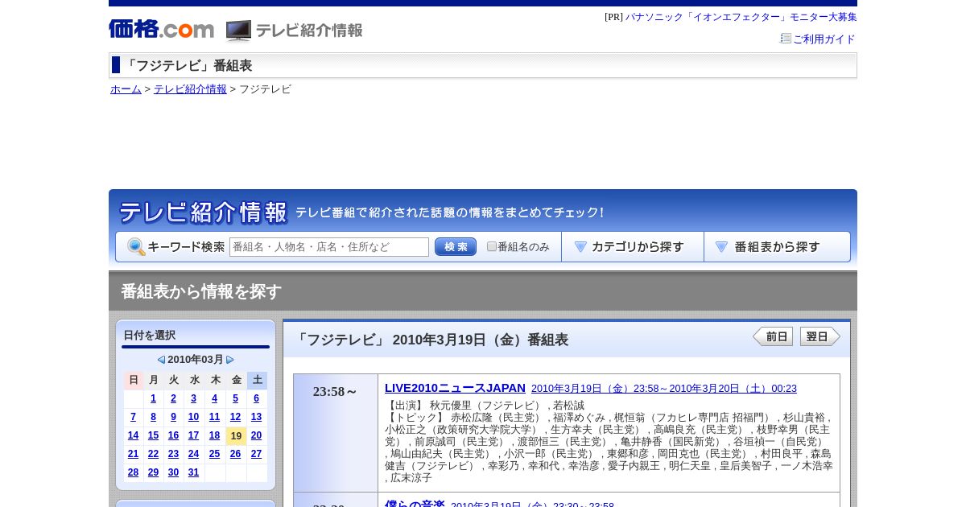Click the 「フジテレビ」番組表 page heading
The image size is (966, 507).
[188, 66]
